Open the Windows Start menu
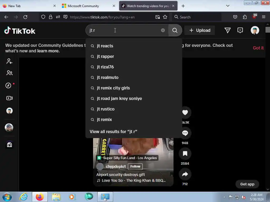Screen dimensions: 270x202 pos(7,197)
